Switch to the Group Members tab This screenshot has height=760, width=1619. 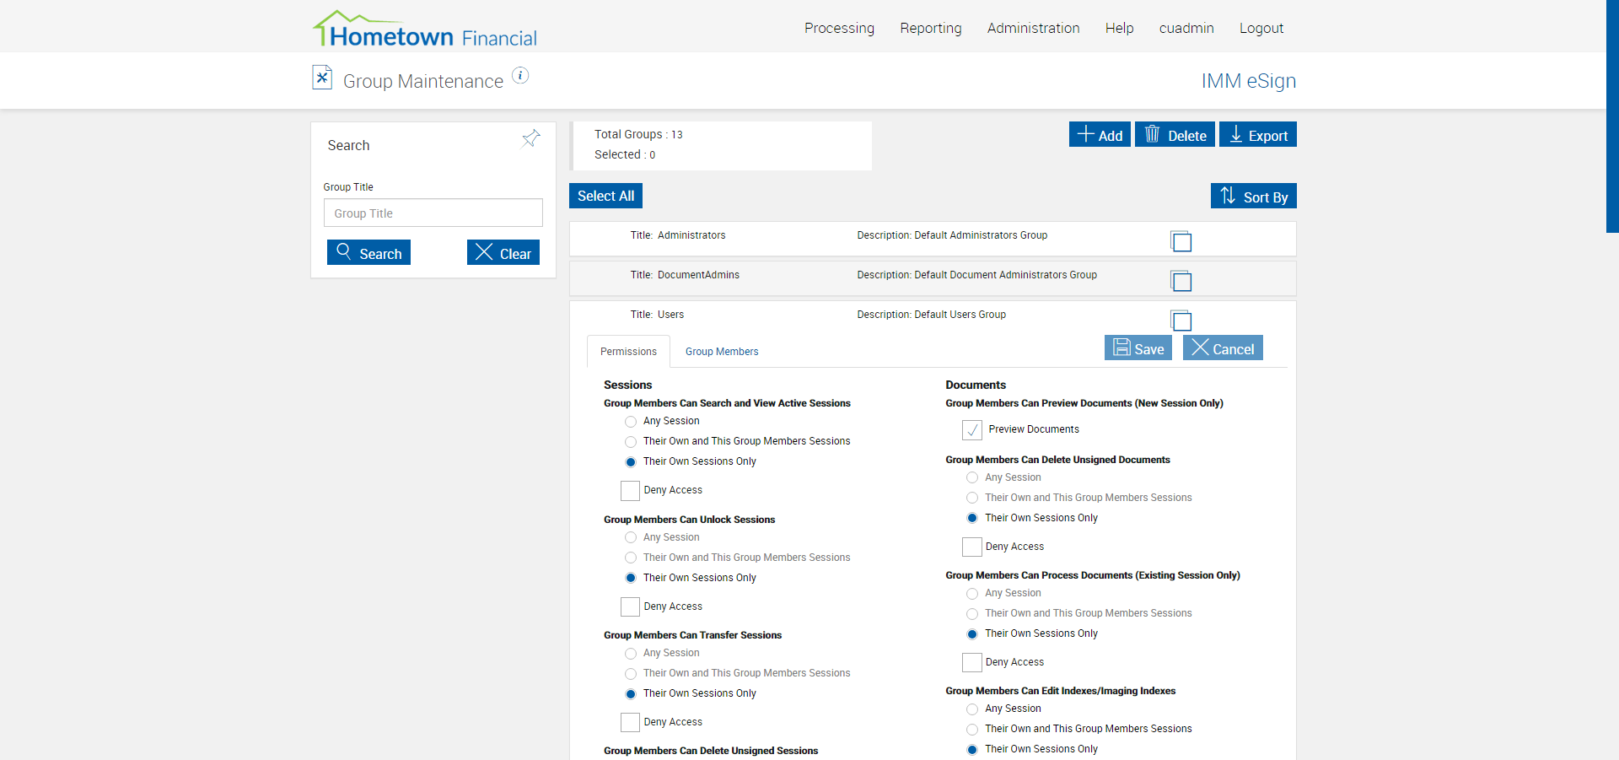[x=721, y=352]
